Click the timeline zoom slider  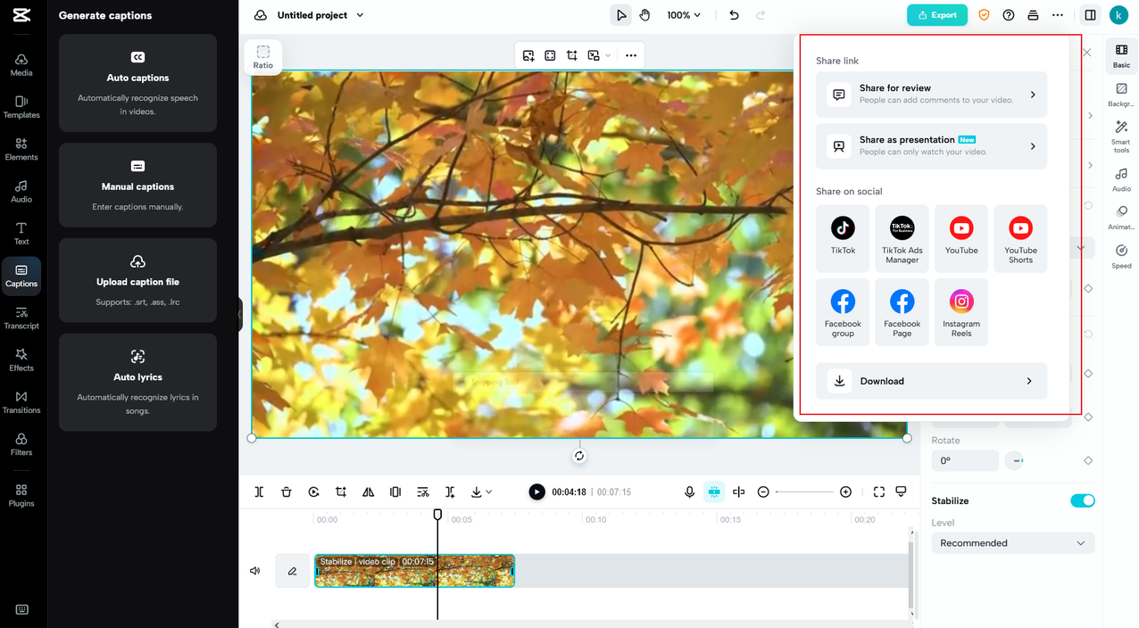[806, 492]
